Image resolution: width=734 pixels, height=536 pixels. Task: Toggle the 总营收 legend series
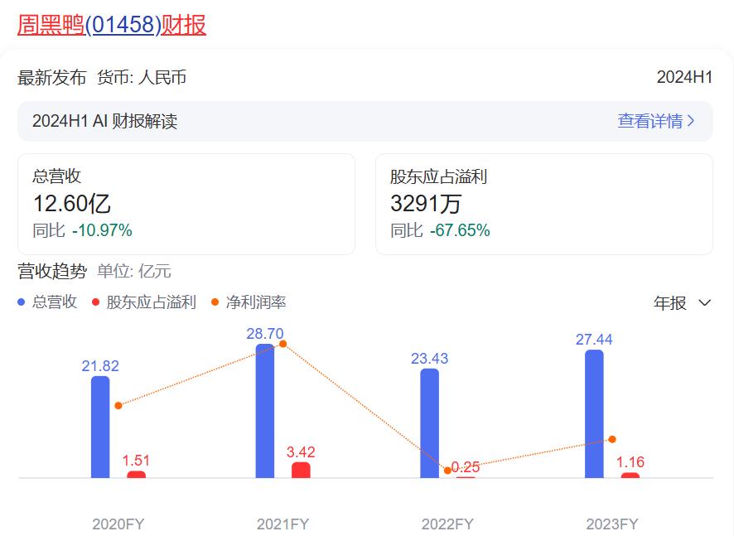point(54,302)
